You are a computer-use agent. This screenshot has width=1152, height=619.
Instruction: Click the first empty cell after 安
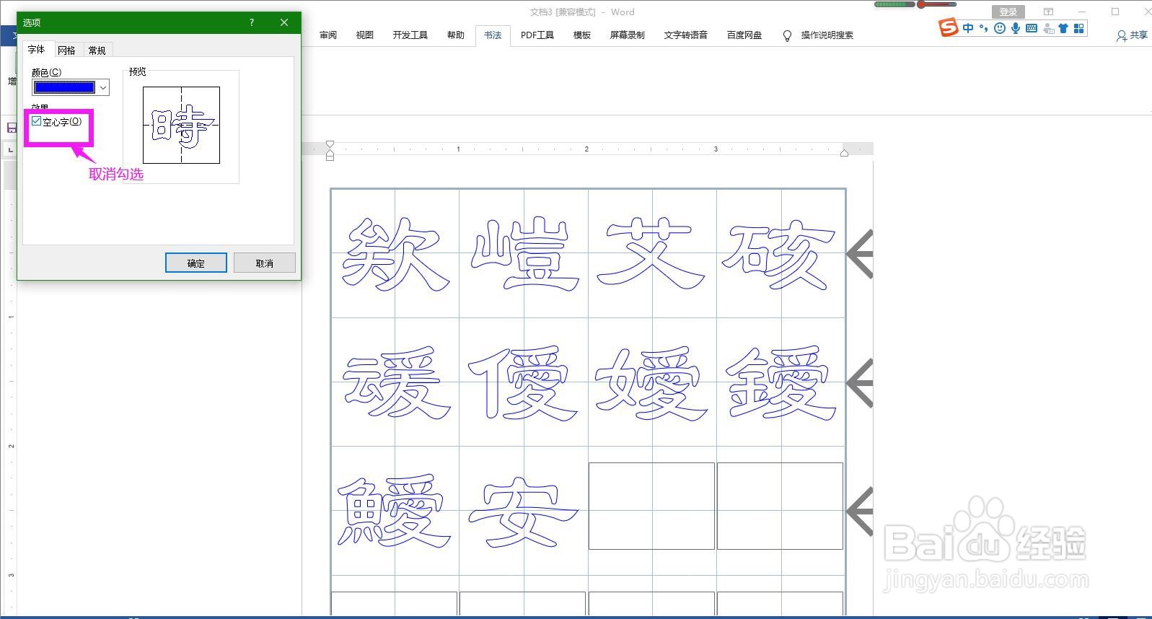point(651,506)
